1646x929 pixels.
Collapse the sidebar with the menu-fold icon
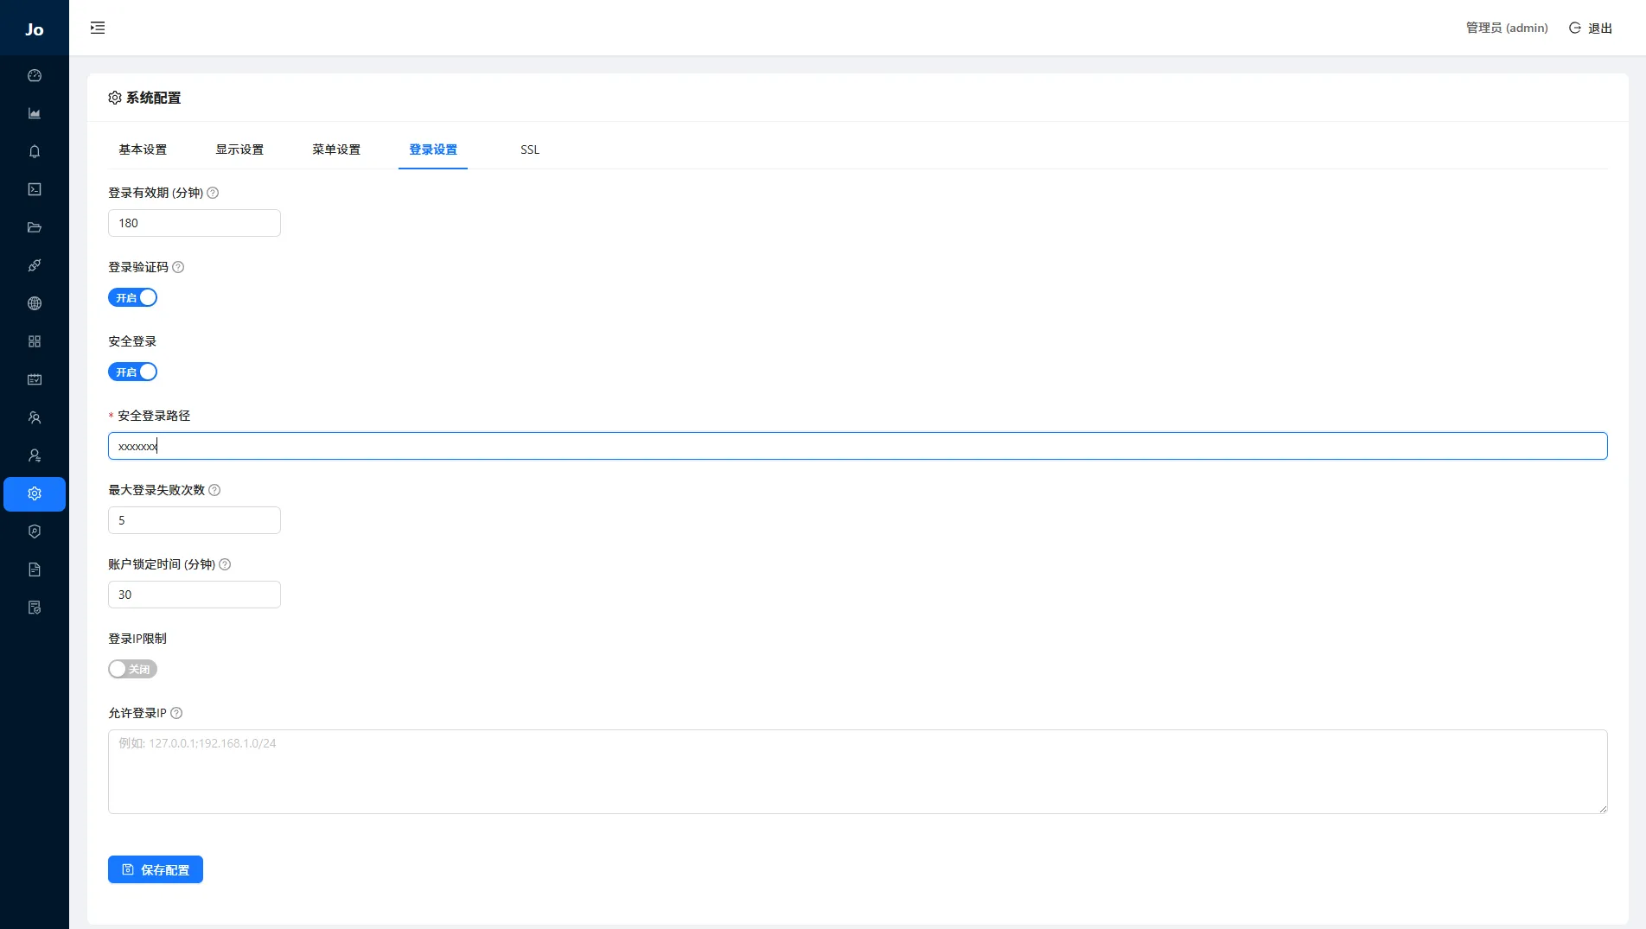click(98, 29)
